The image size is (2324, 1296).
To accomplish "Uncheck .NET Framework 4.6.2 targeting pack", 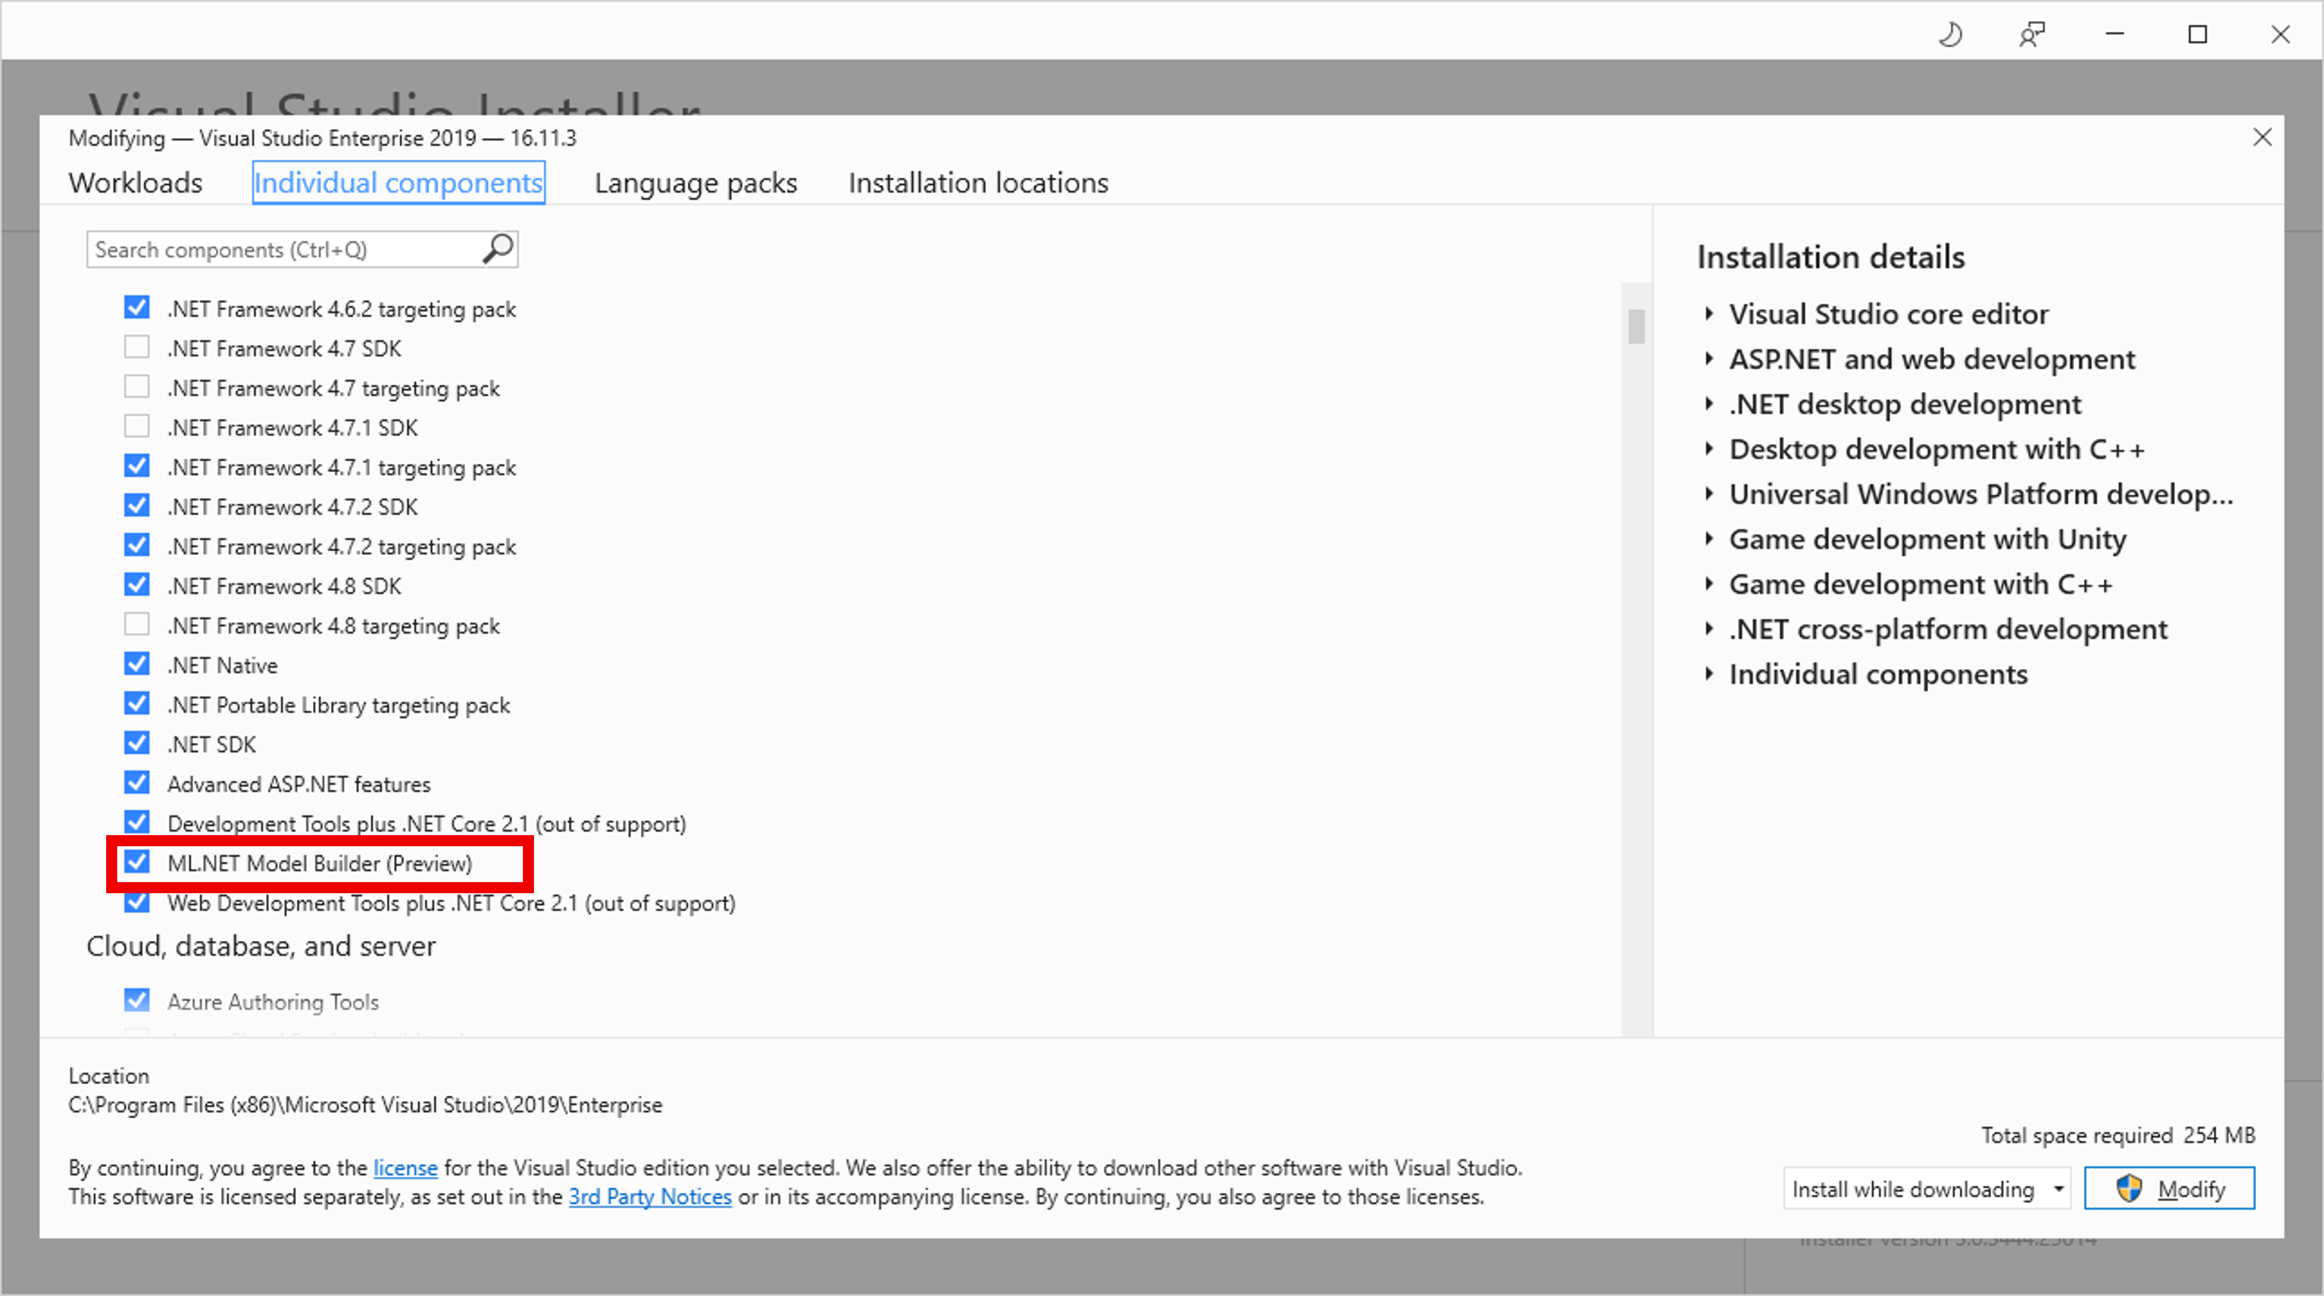I will [136, 308].
